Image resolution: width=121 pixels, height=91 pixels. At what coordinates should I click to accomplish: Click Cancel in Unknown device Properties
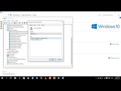[x=59, y=59]
